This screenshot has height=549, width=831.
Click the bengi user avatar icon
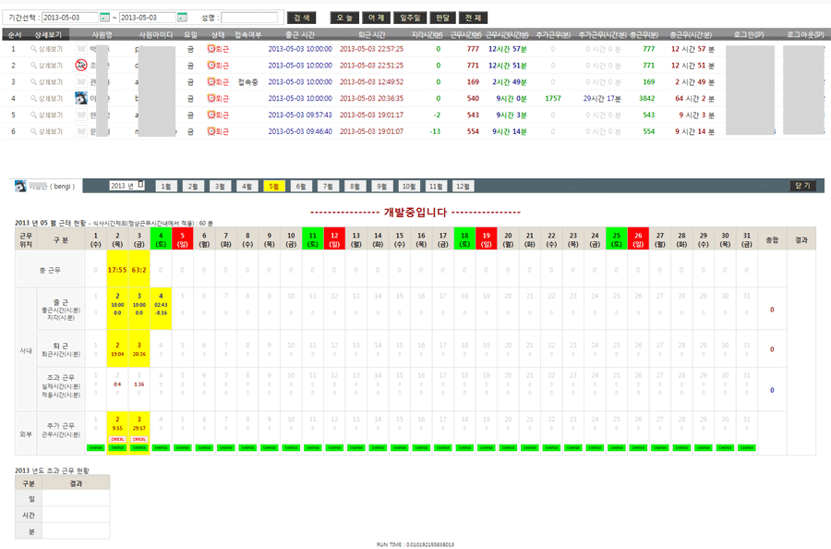(x=20, y=186)
